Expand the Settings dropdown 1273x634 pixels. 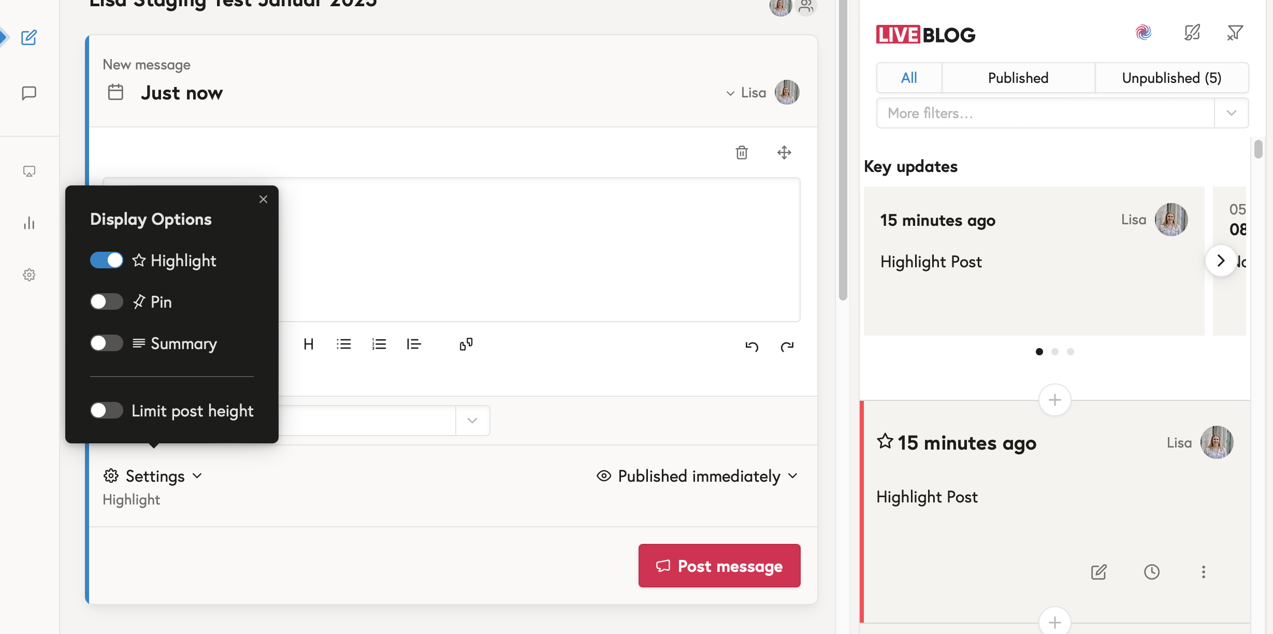tap(153, 476)
